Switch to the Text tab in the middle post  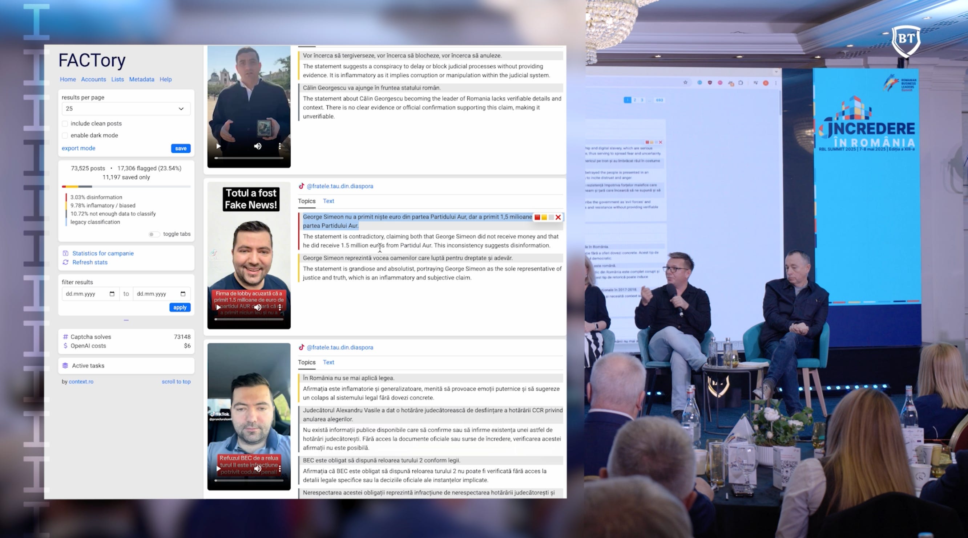pyautogui.click(x=328, y=201)
